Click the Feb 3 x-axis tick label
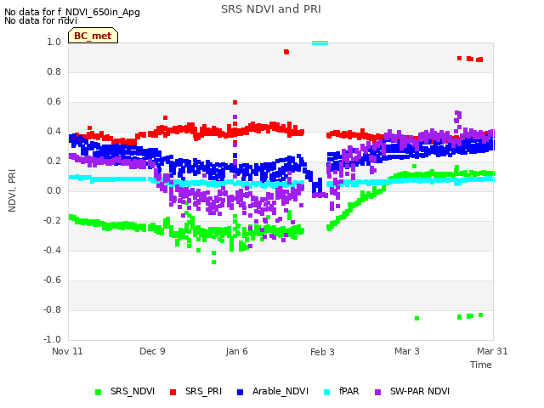Image resolution: width=544 pixels, height=408 pixels. (x=322, y=352)
